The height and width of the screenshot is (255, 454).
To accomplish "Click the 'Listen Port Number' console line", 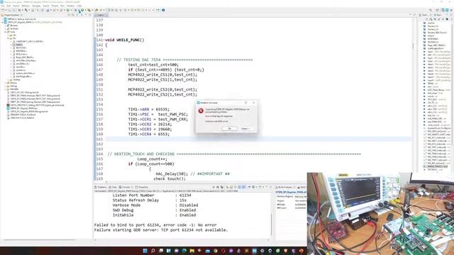I will pos(152,195).
